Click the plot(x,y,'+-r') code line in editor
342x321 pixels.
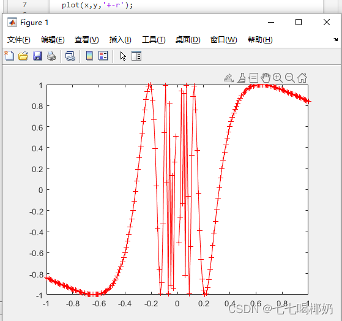point(97,5)
